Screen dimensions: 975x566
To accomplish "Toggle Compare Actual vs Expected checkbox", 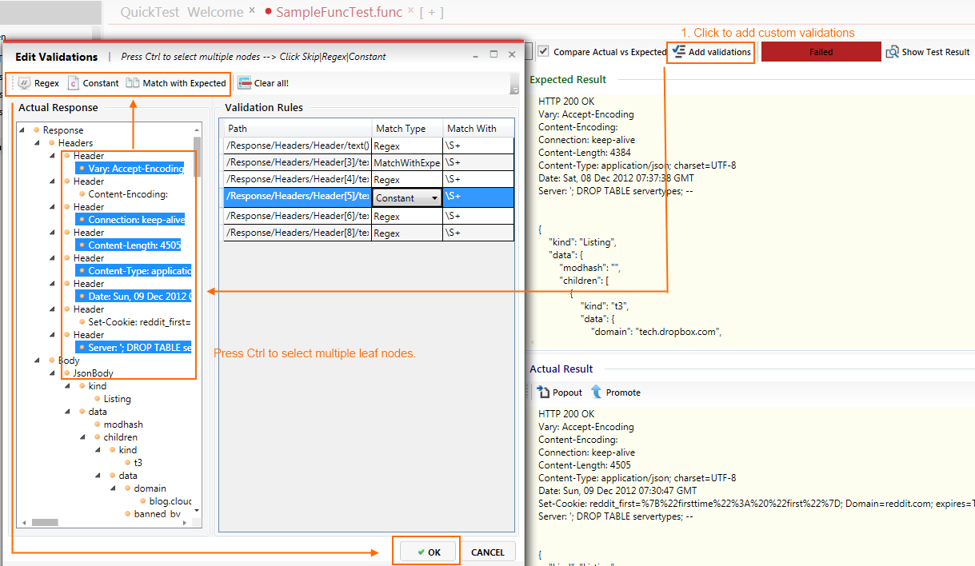I will (x=544, y=52).
